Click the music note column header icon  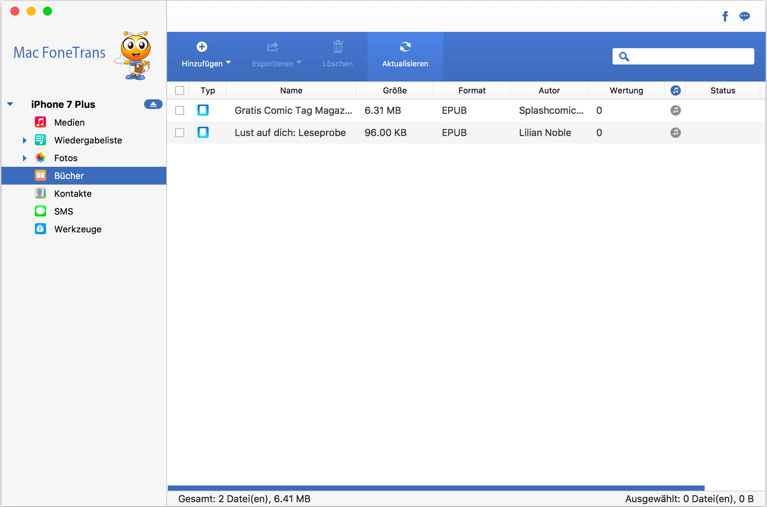(675, 90)
